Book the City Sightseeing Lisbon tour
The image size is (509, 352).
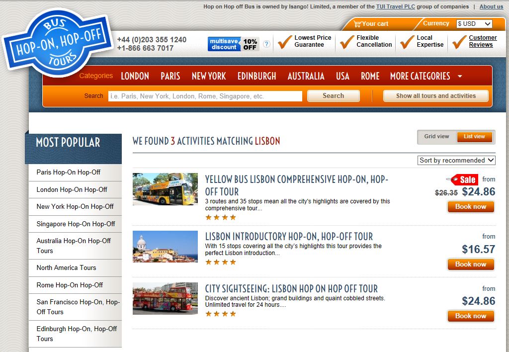(x=471, y=316)
